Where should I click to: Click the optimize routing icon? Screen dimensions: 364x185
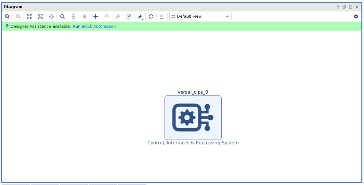(162, 16)
